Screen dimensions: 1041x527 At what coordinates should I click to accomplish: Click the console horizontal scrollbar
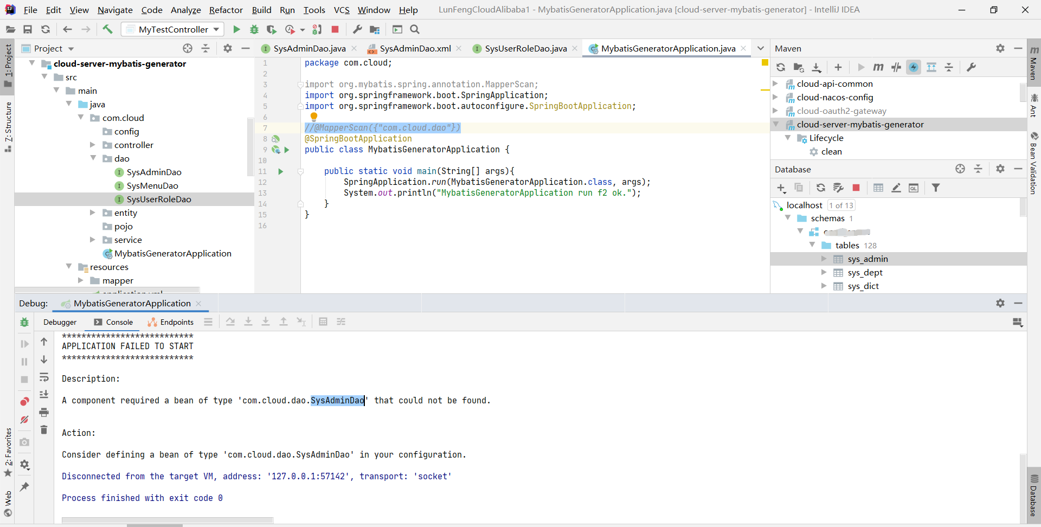168,520
